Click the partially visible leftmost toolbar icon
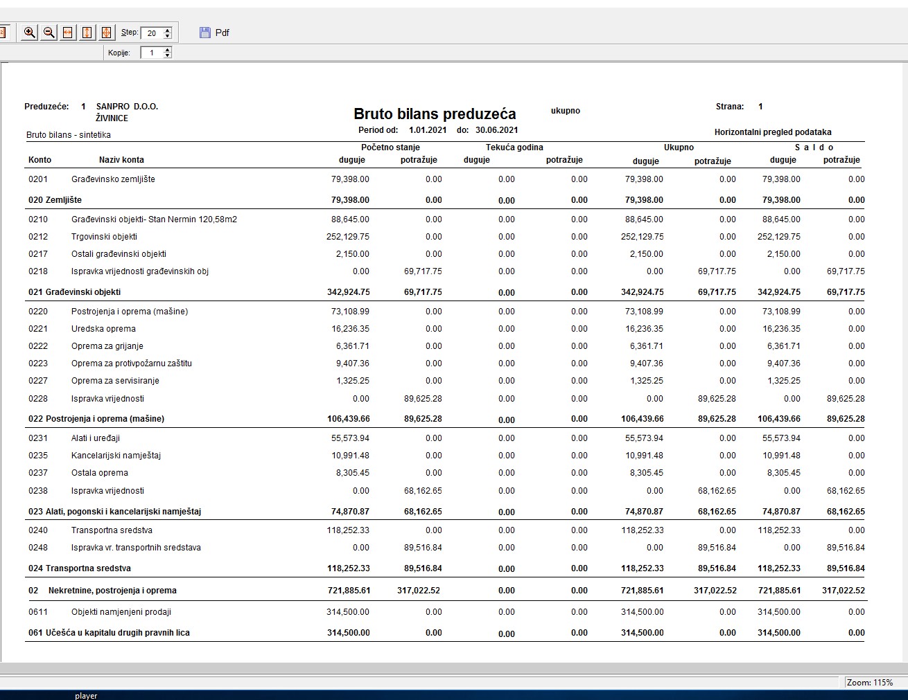The width and height of the screenshot is (908, 700). [3, 33]
